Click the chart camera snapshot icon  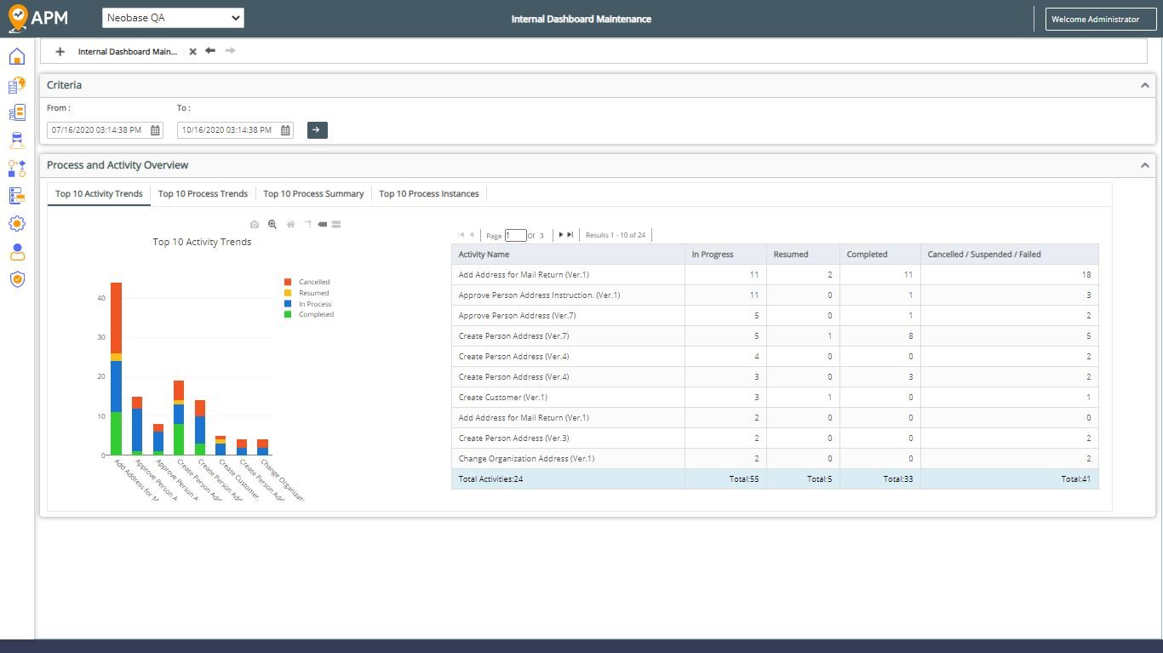pos(254,225)
